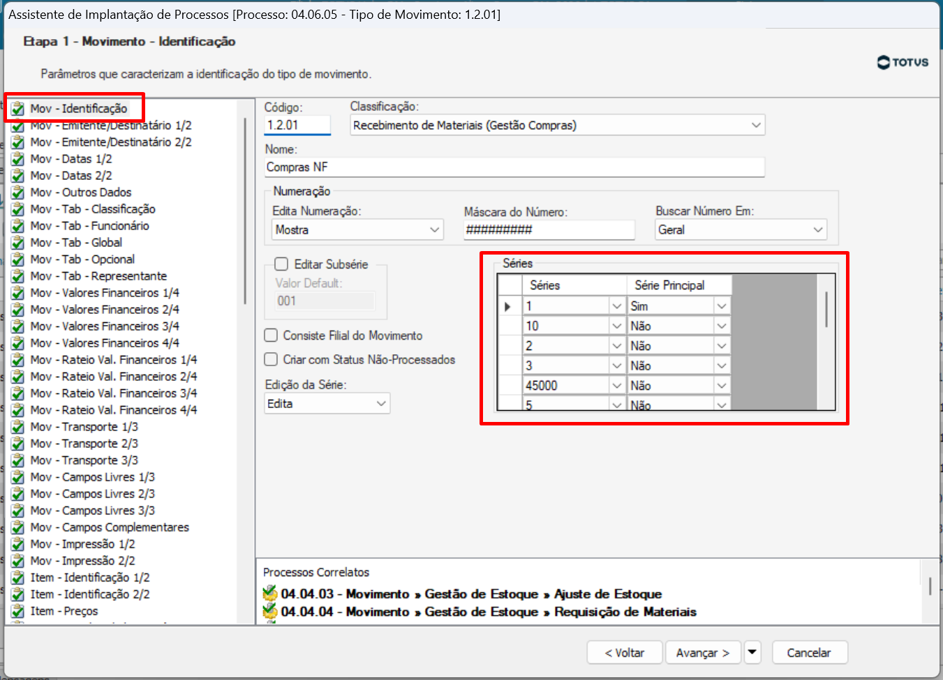This screenshot has width=943, height=680.
Task: Click the Máscara do Número field
Action: (549, 229)
